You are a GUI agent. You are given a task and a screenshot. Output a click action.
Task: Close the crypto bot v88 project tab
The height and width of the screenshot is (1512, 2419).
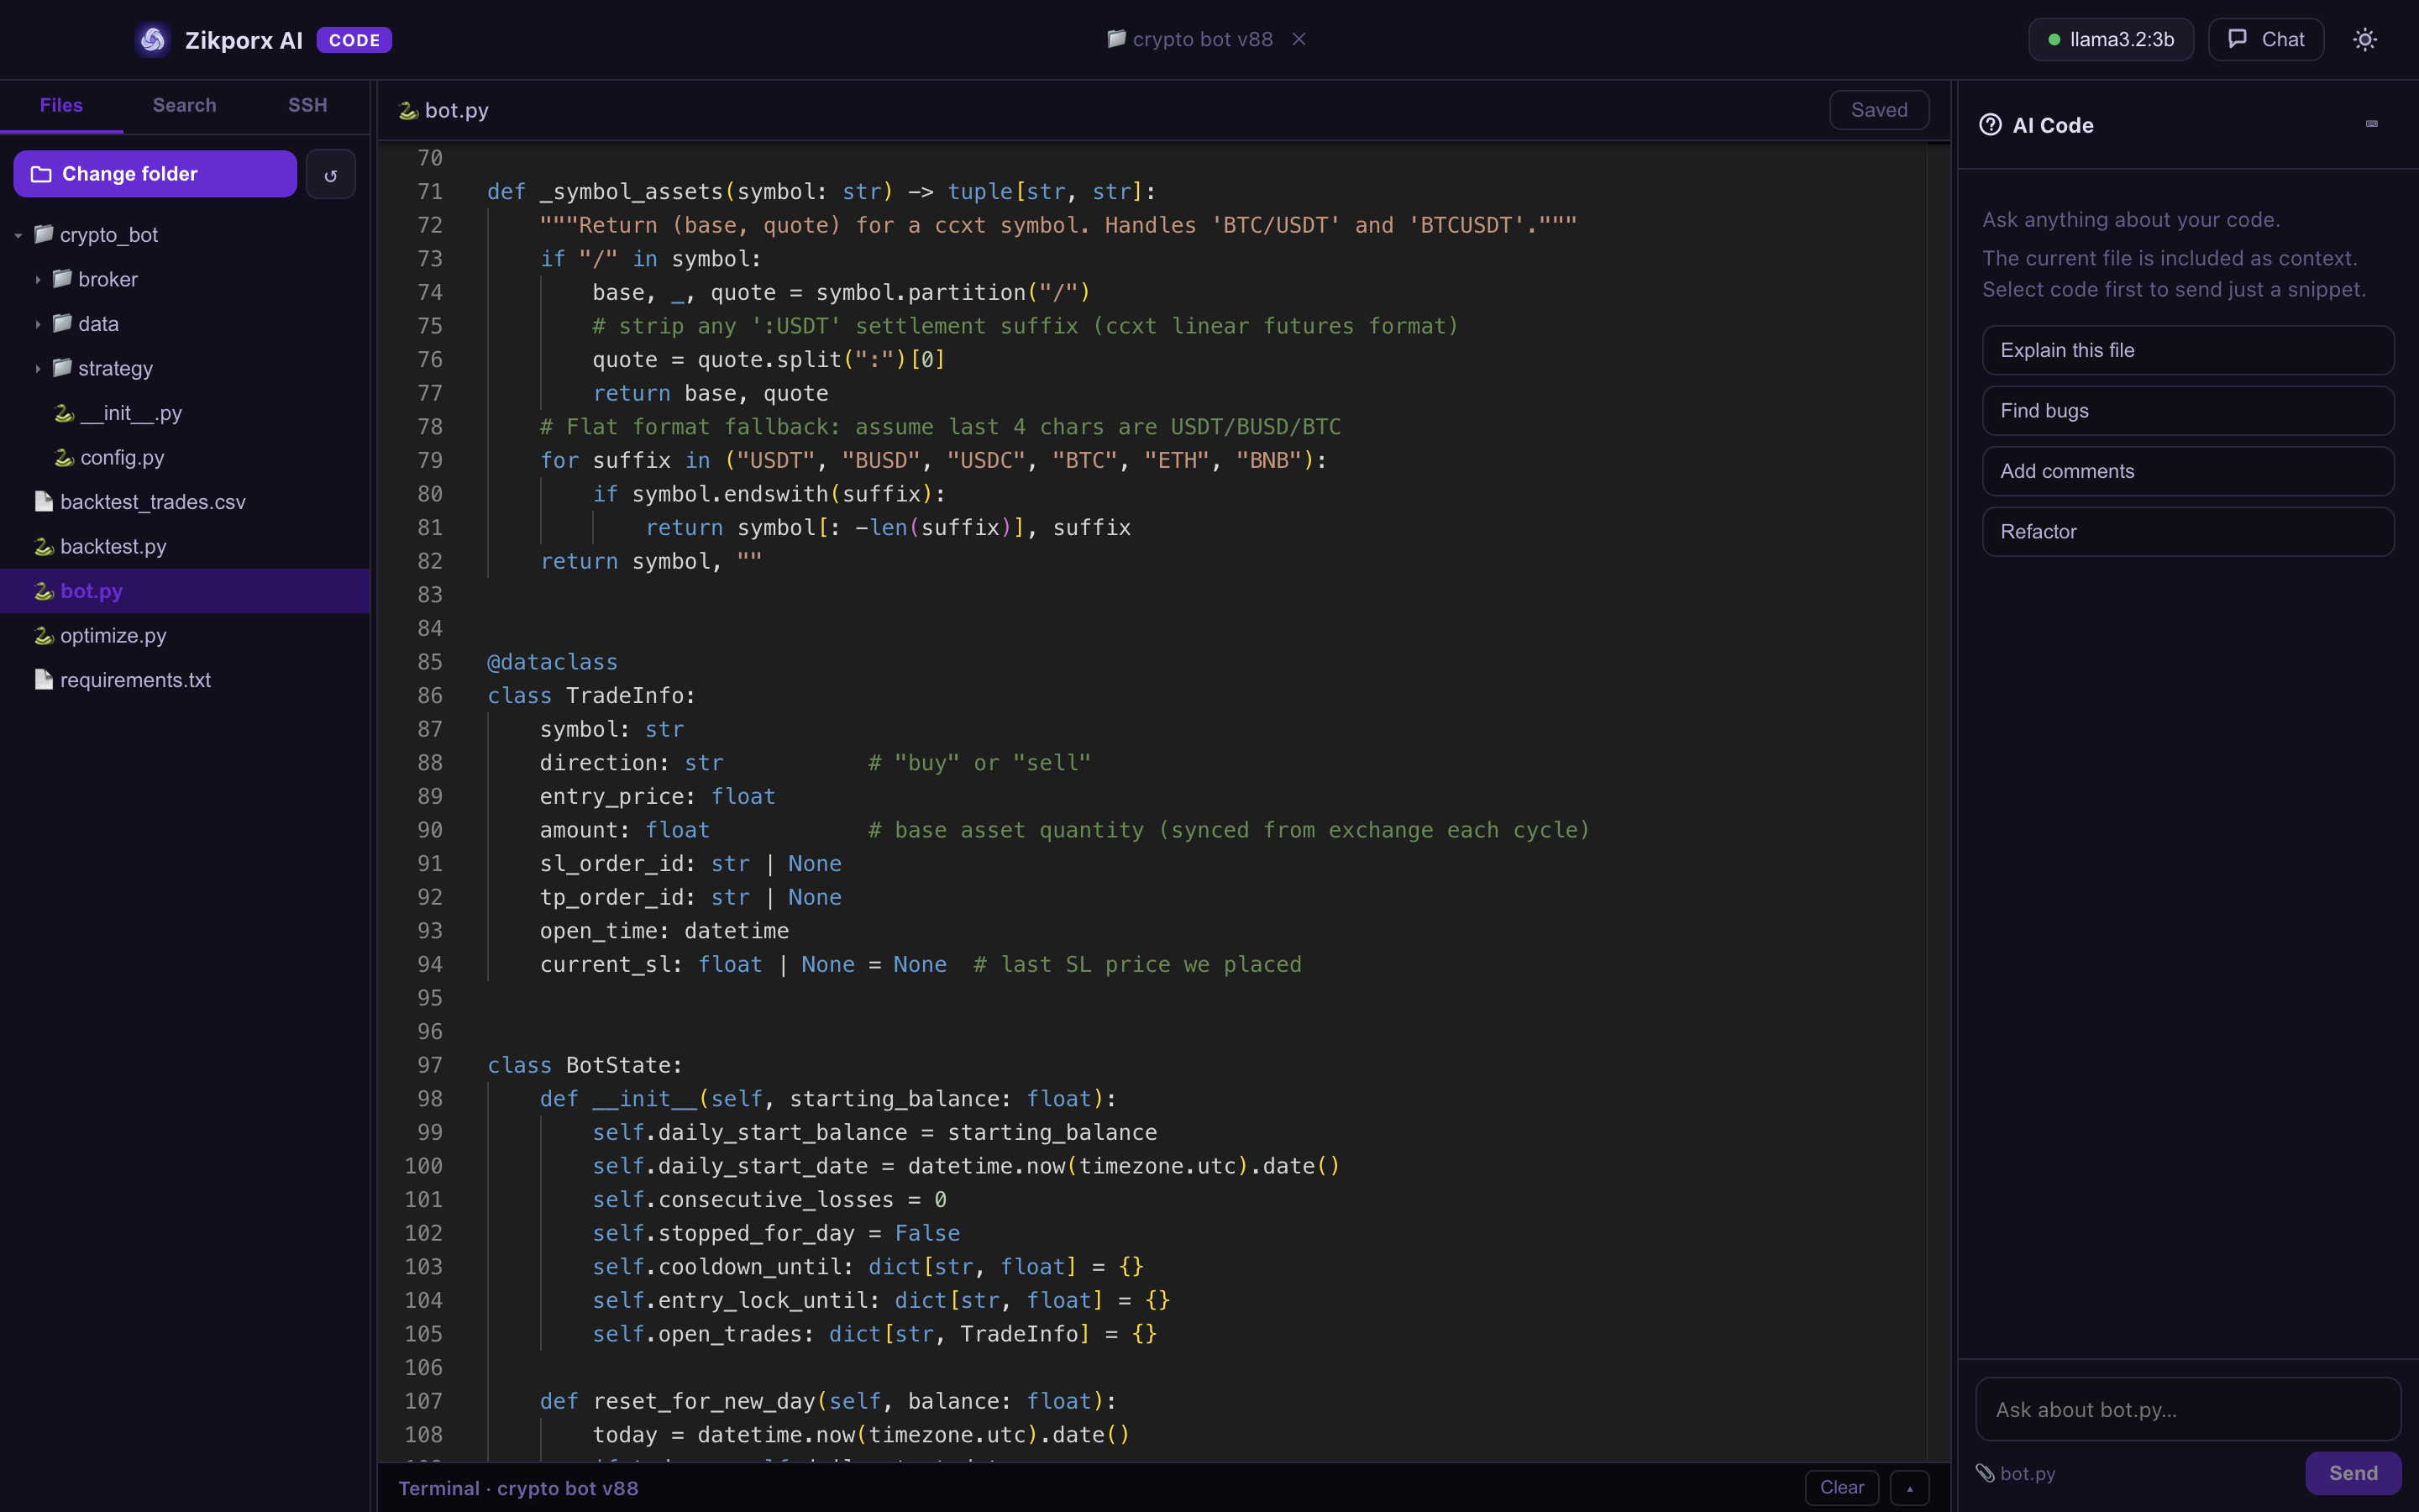1299,39
